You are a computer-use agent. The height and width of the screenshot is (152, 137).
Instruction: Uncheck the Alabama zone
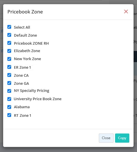coord(9,107)
